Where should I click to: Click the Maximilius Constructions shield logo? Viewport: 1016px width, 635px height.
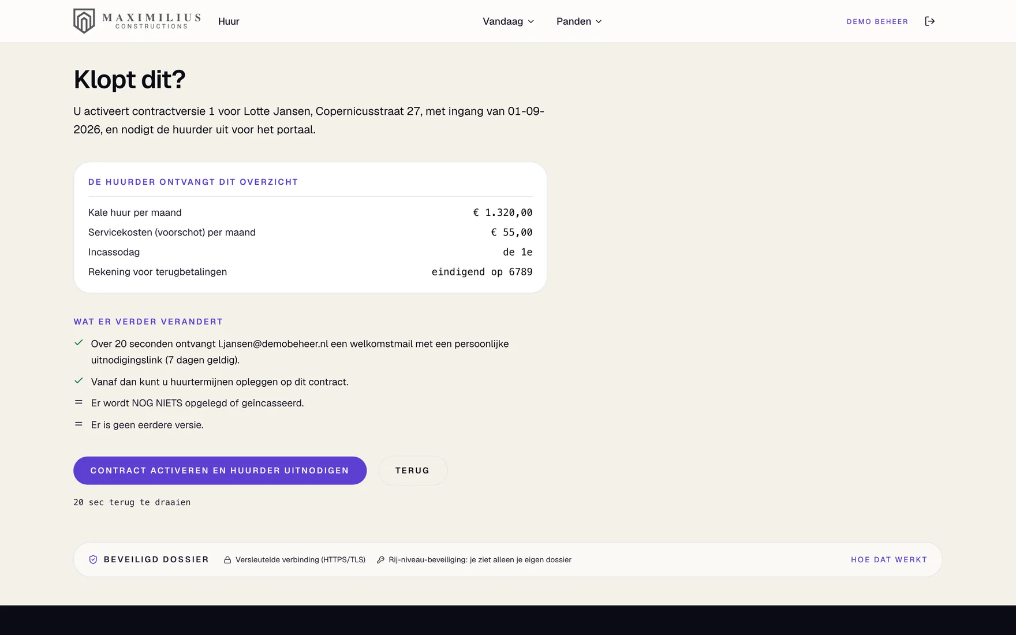coord(84,21)
